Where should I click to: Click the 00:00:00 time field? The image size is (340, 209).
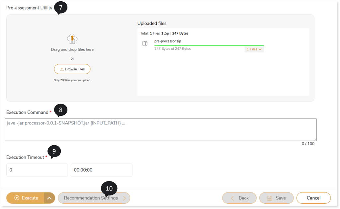[x=101, y=170]
